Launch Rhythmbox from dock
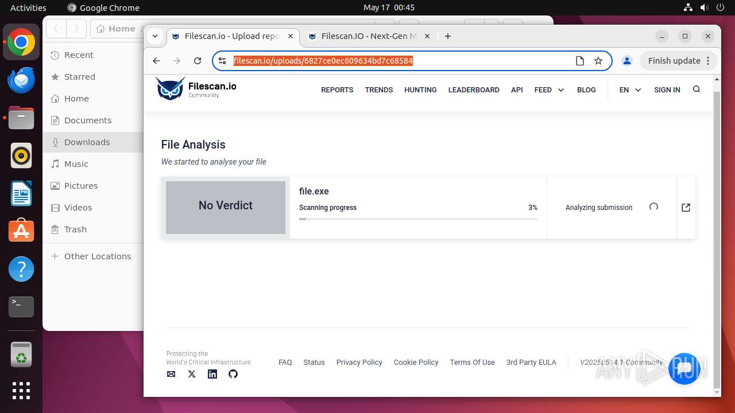Screen dimensions: 735x413 click(21, 155)
